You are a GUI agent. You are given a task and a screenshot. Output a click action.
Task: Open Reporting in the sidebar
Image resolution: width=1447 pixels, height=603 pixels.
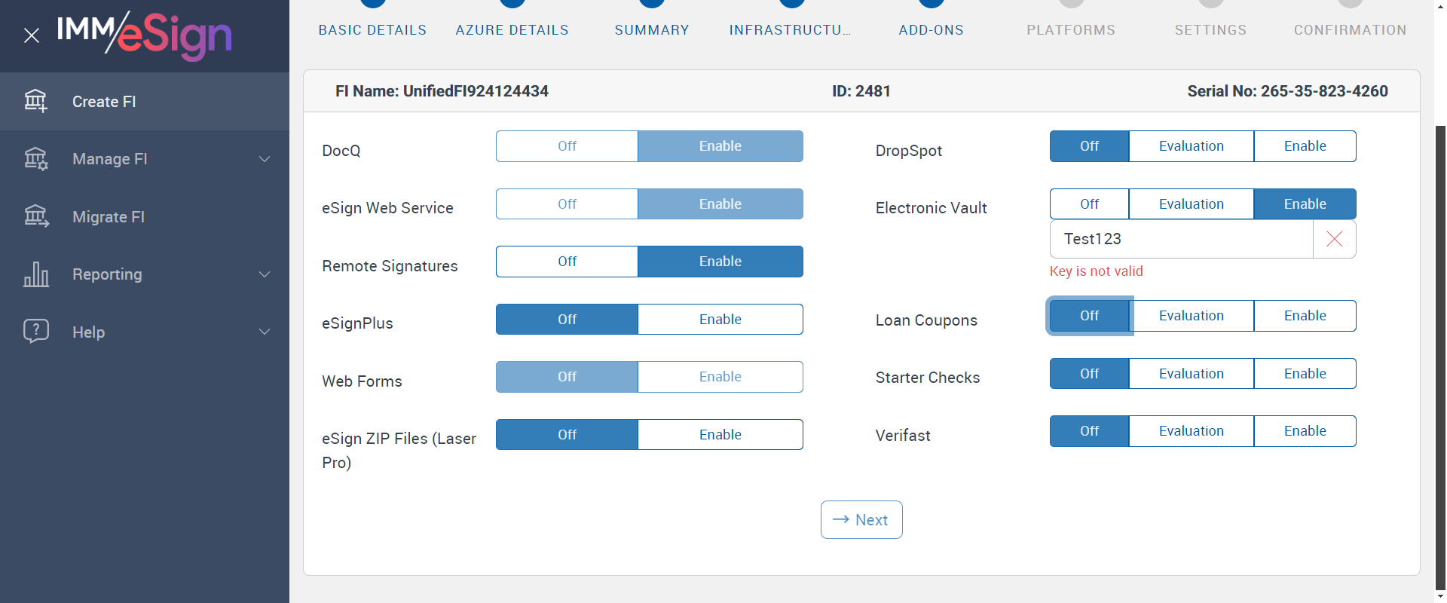tap(145, 274)
